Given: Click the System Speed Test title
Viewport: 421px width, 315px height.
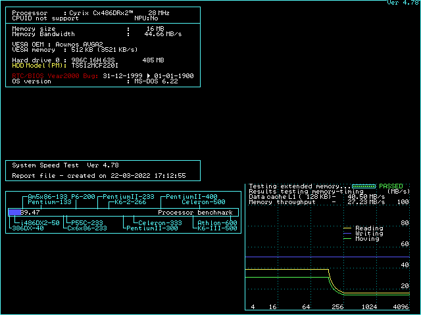Looking at the screenshot, I should pos(65,165).
